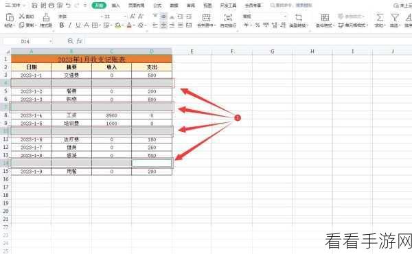Select cell containing 交通费
The width and height of the screenshot is (412, 254).
coord(71,75)
